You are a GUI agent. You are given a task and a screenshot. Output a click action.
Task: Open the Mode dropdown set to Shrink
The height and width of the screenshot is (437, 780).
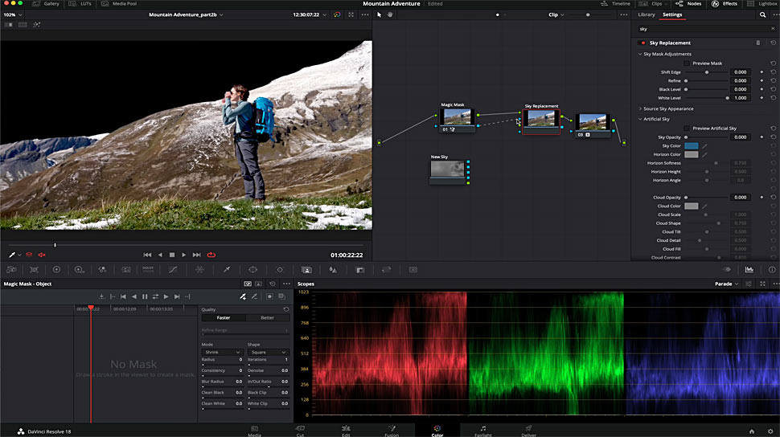[222, 352]
